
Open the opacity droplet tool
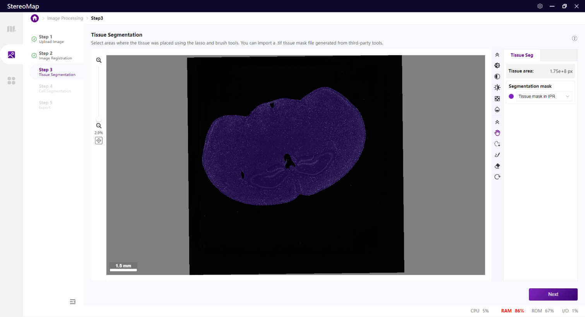(x=497, y=110)
